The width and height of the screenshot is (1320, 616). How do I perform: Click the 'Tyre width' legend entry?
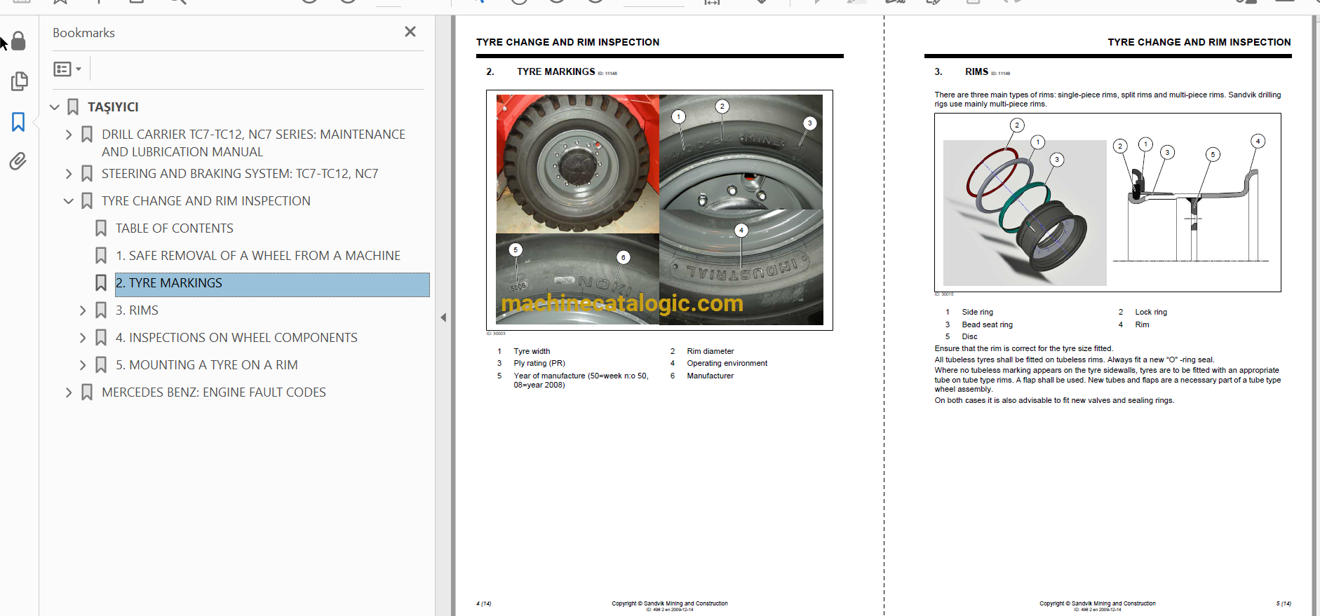[532, 351]
